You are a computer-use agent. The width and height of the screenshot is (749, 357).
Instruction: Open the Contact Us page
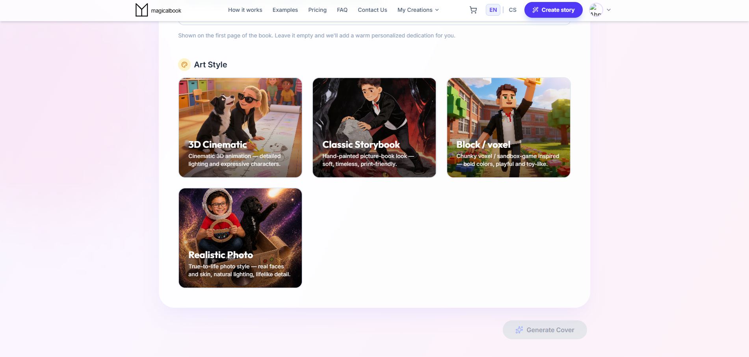click(x=372, y=10)
